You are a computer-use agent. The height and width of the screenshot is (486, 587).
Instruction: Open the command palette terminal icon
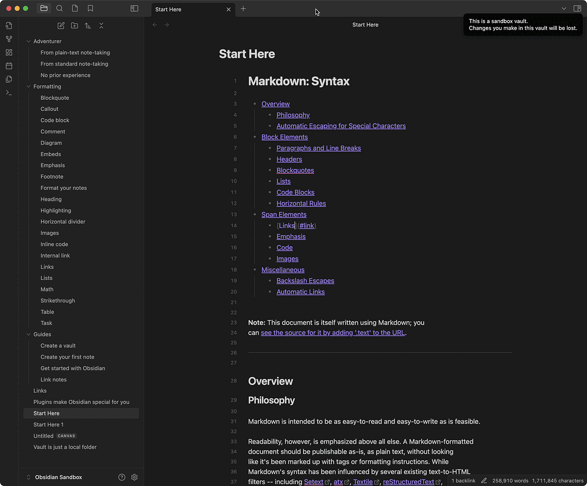pos(9,92)
